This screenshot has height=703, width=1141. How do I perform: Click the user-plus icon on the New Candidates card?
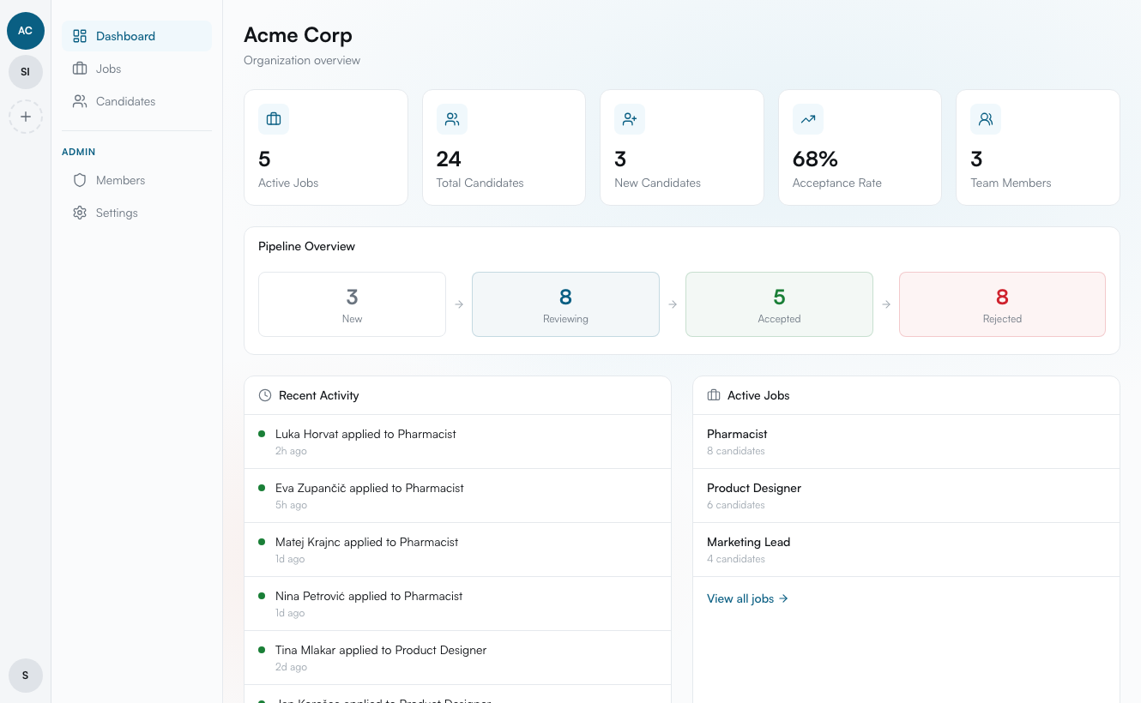(630, 119)
